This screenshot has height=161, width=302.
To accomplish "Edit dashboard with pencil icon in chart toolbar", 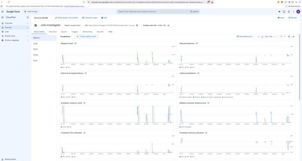I will click(x=293, y=37).
